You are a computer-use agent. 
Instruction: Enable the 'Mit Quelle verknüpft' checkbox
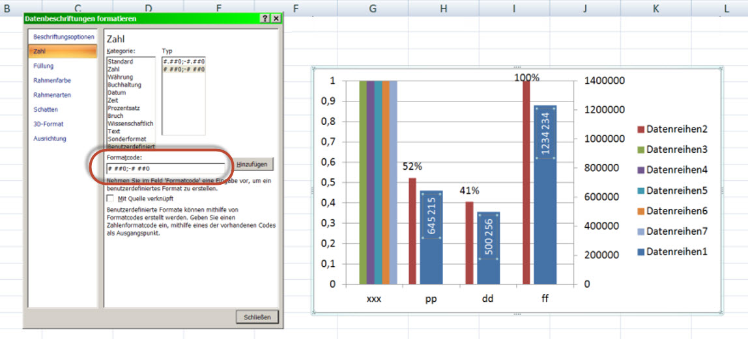(110, 198)
